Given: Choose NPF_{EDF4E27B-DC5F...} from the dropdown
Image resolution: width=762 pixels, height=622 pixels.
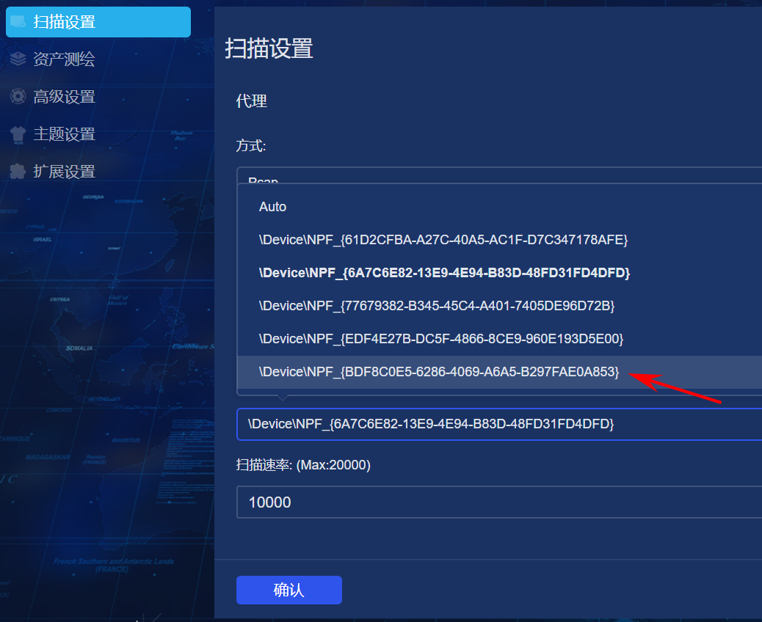Looking at the screenshot, I should (x=441, y=339).
